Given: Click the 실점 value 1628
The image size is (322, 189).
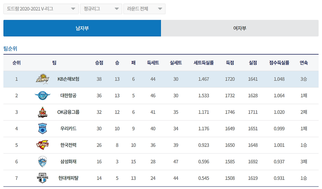Looking at the screenshot, I should (x=253, y=96).
